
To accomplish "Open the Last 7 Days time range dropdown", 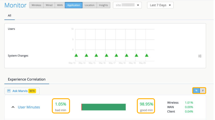I will click(160, 5).
